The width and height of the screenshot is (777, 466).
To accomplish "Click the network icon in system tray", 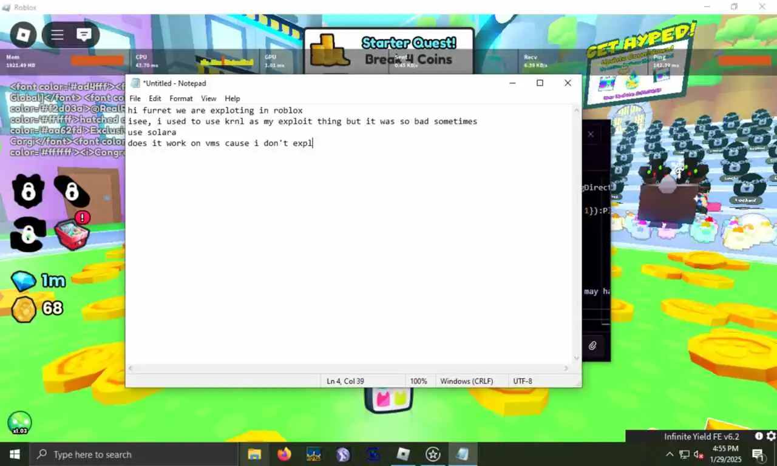I will (684, 454).
